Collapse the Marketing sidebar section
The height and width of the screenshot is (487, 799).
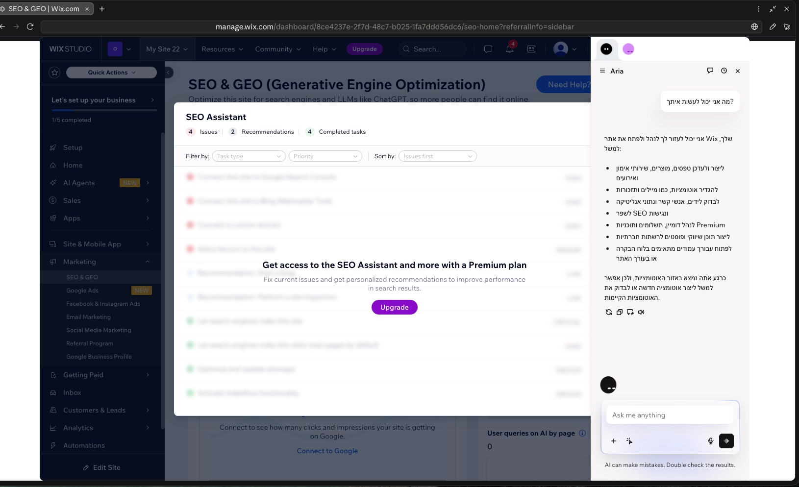pos(100,262)
